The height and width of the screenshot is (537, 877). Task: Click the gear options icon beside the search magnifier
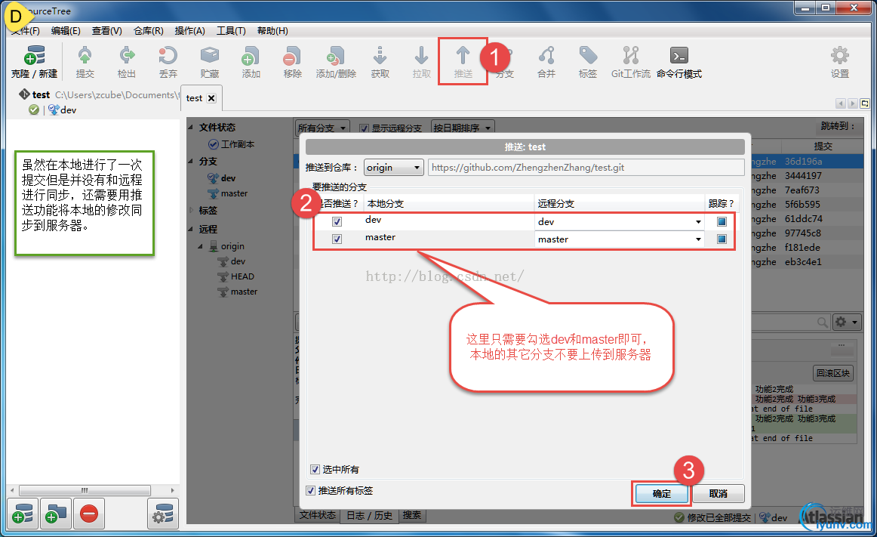tap(845, 322)
